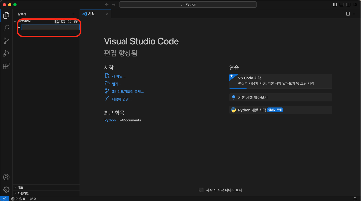This screenshot has width=361, height=201.
Task: Open editor more actions ellipsis
Action: click(355, 14)
